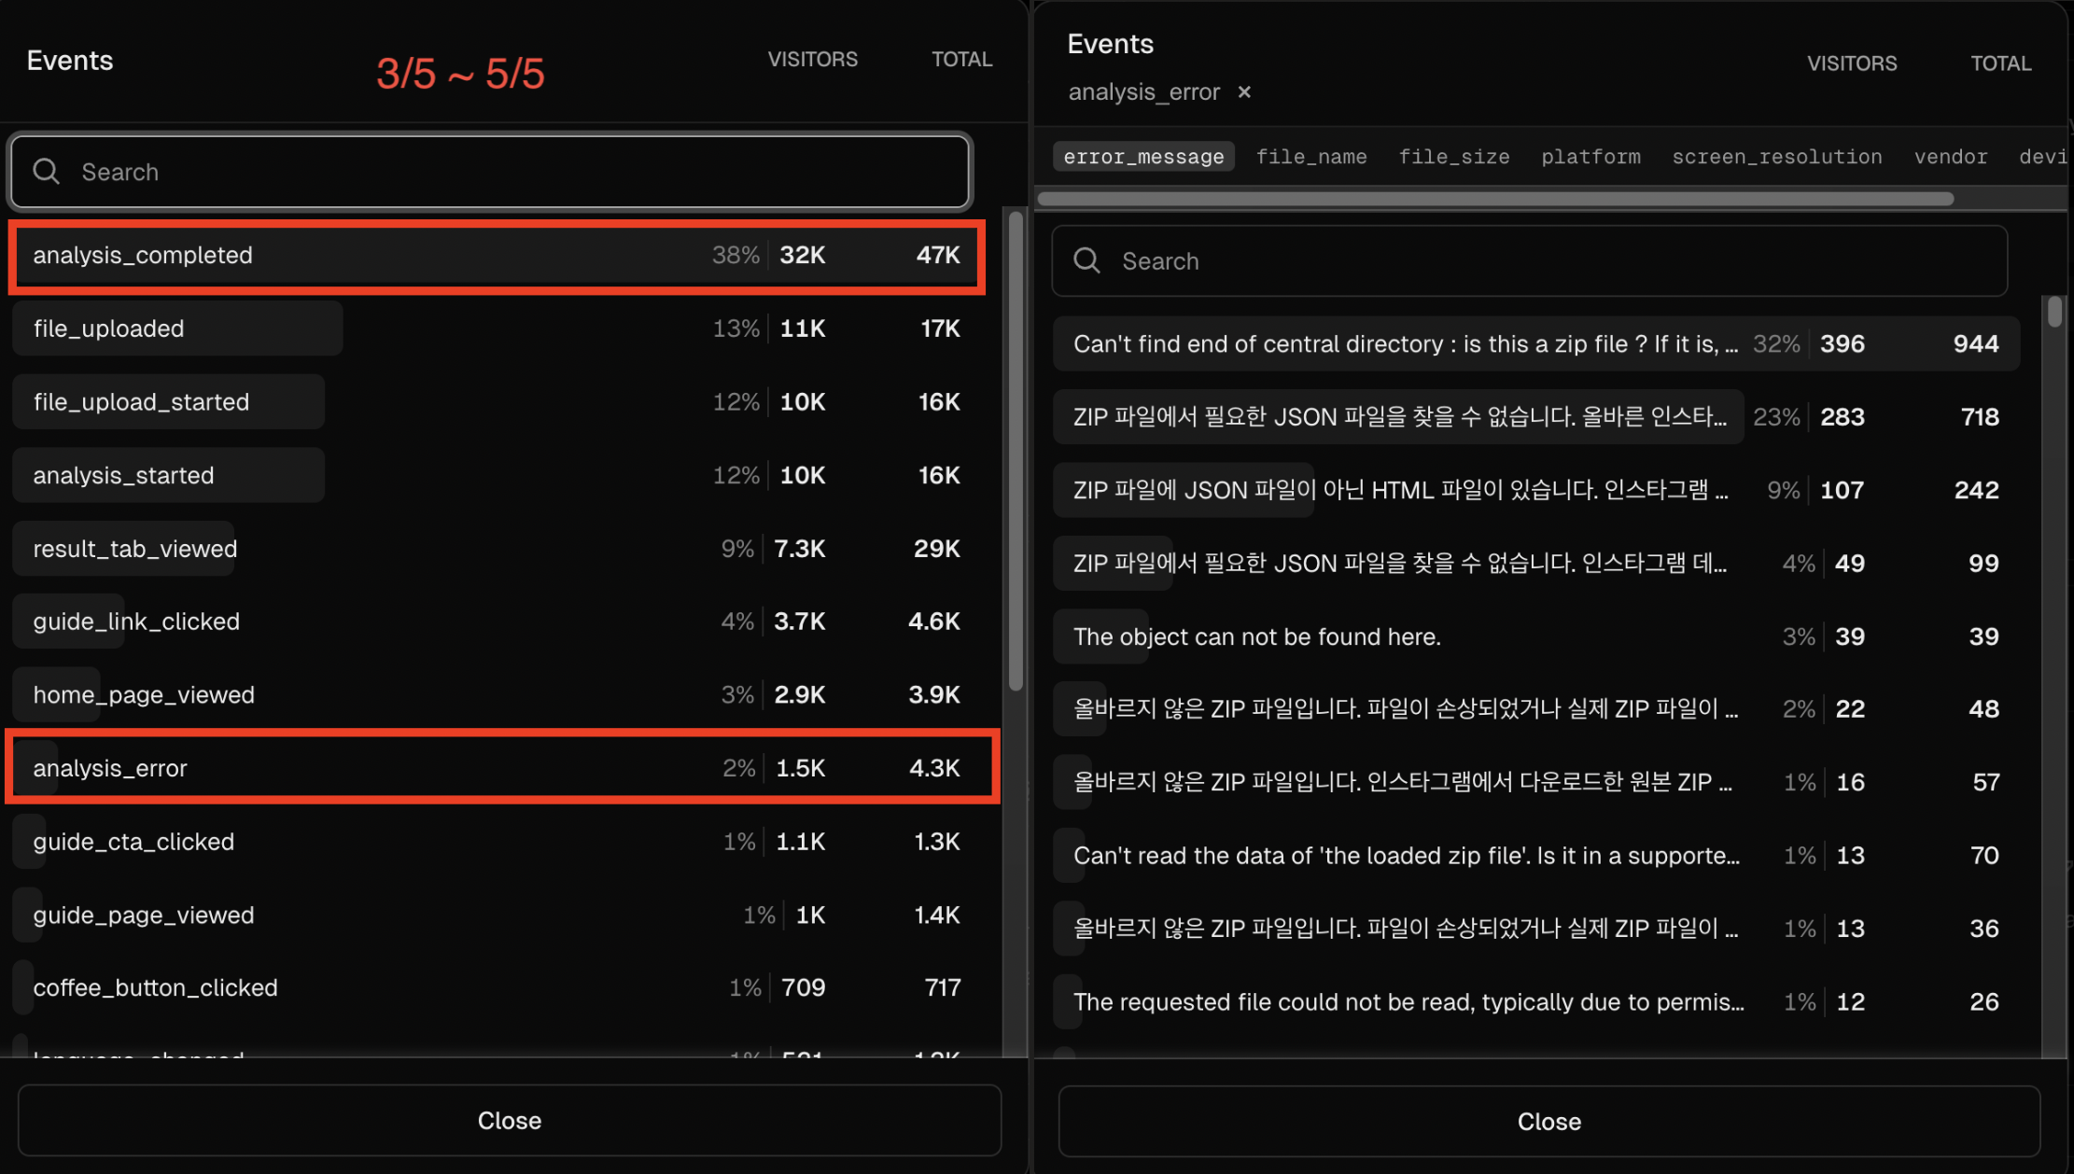2074x1174 pixels.
Task: Open the vendor property tab
Action: click(1951, 157)
